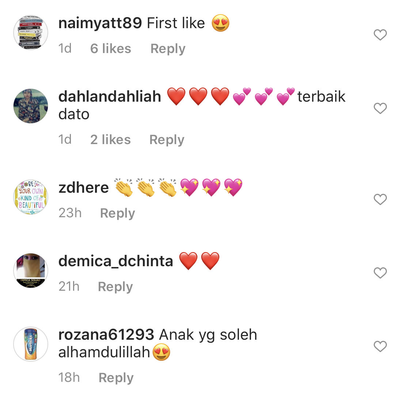Open dahlandahliah's profile picture
411x403 pixels.
coord(31,106)
